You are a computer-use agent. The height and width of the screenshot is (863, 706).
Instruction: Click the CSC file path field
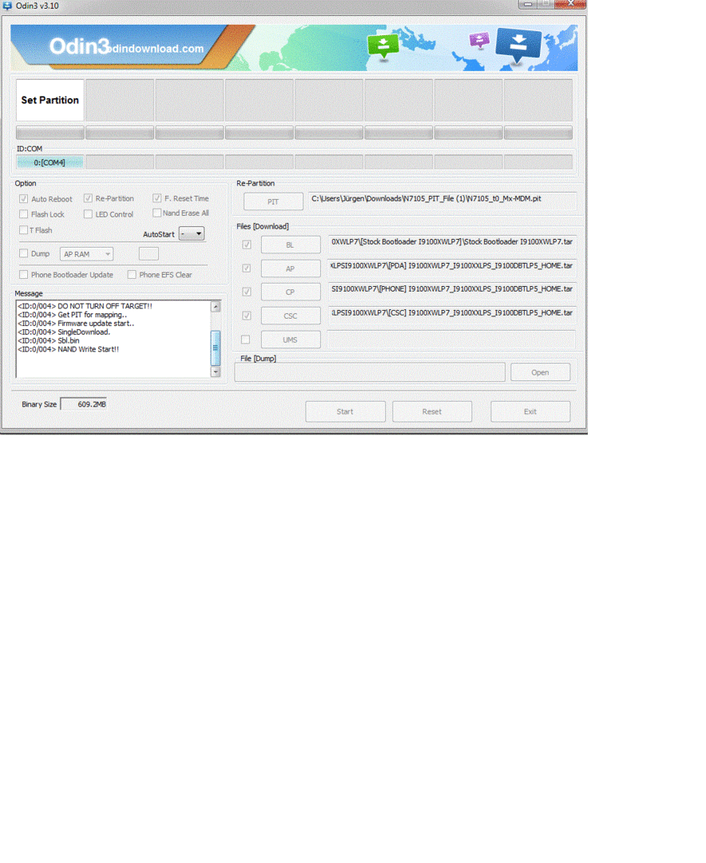(x=452, y=314)
